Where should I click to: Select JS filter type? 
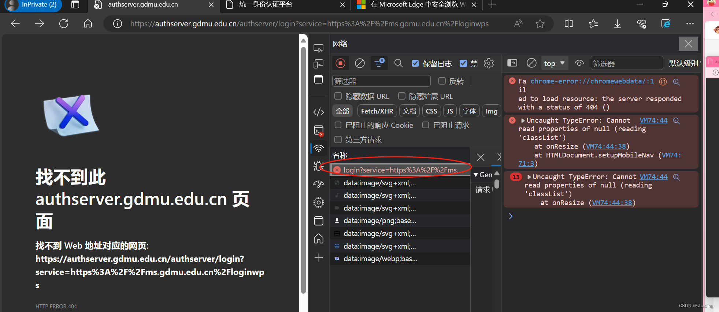click(450, 111)
